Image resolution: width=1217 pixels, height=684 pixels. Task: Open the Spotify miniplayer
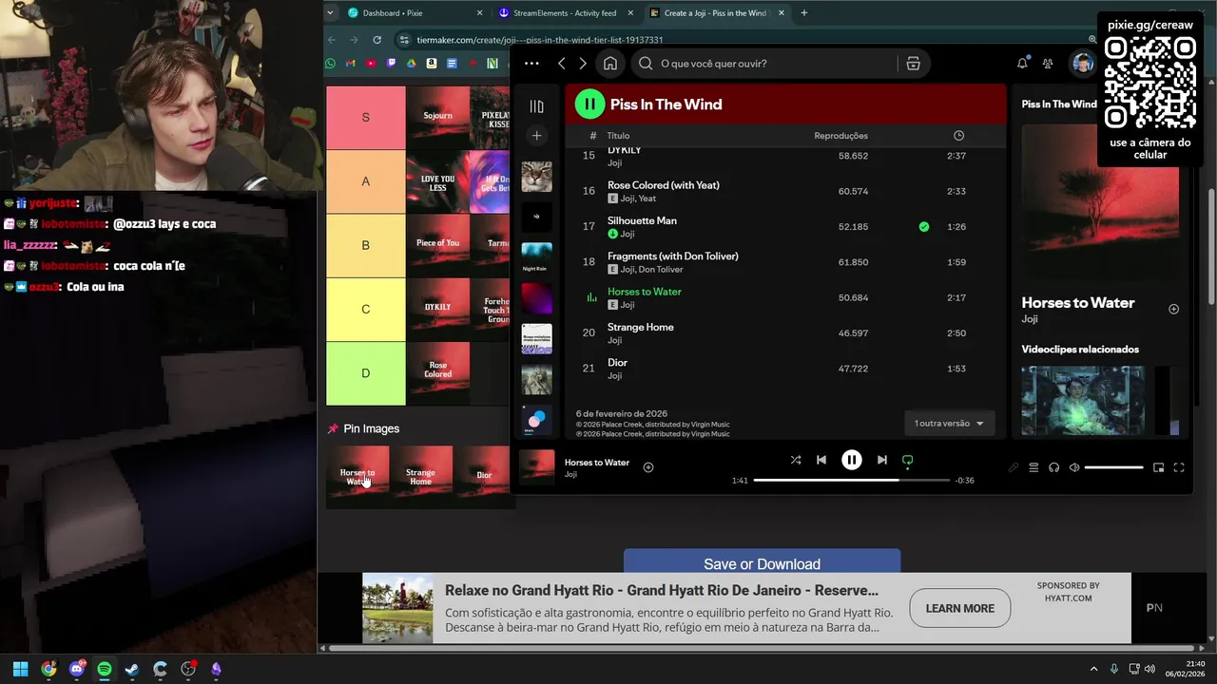click(1158, 467)
